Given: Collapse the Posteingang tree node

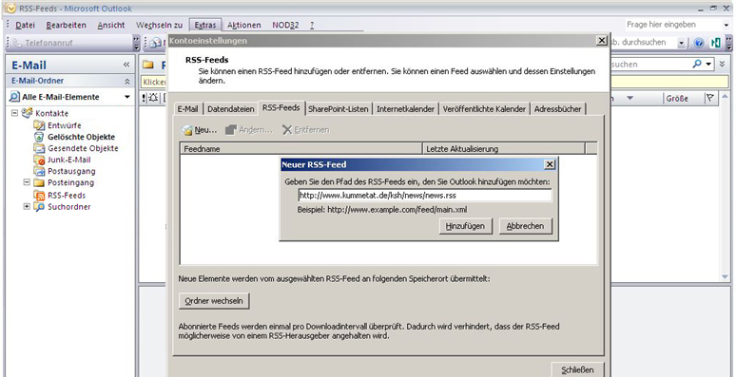Looking at the screenshot, I should coord(27,182).
